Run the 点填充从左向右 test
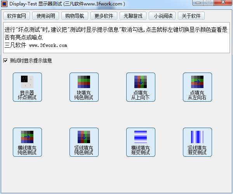Viewport: 233px width, 194px height. 197,87
